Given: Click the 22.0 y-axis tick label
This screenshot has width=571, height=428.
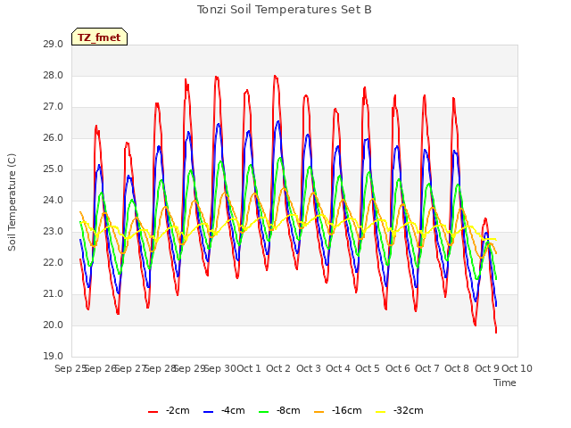Looking at the screenshot, I should [x=54, y=263].
